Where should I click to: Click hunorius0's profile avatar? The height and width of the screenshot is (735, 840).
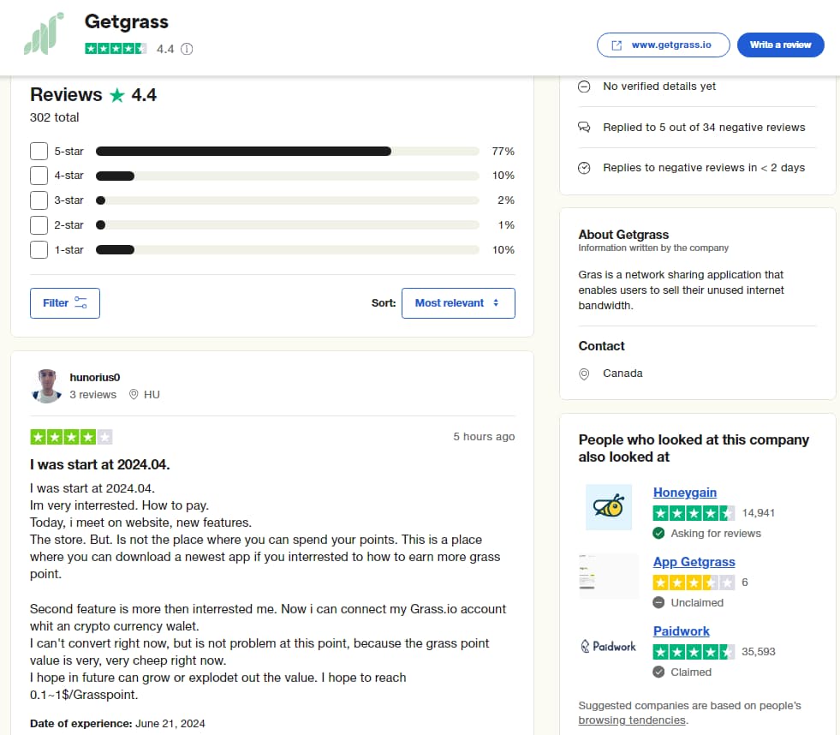(x=48, y=385)
